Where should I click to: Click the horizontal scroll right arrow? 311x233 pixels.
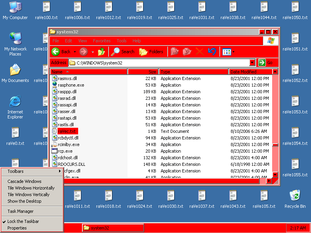coord(269,181)
